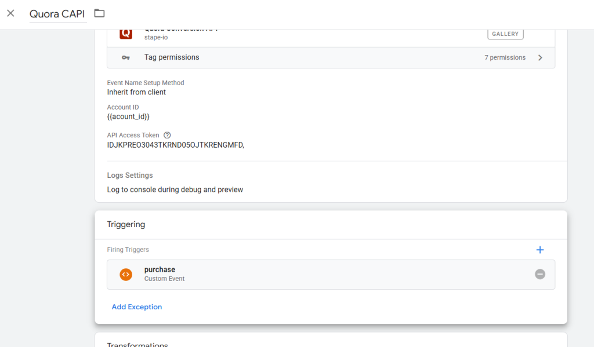The width and height of the screenshot is (594, 347).
Task: Open the Transformations section below Triggering
Action: pos(137,343)
